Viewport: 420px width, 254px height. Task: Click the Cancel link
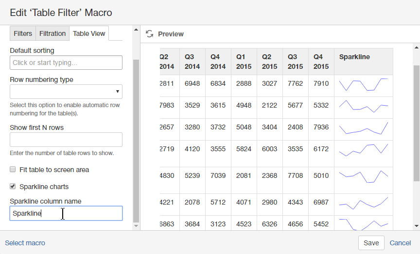tap(400, 243)
